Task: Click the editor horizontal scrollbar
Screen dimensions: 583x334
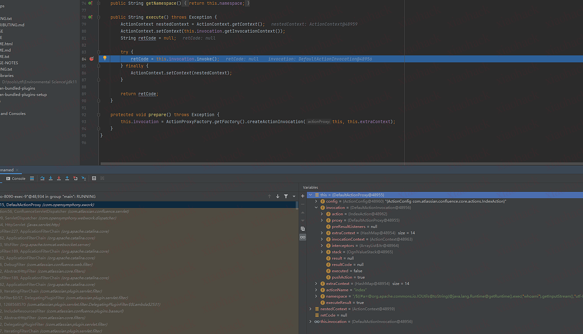Action: tap(341, 164)
